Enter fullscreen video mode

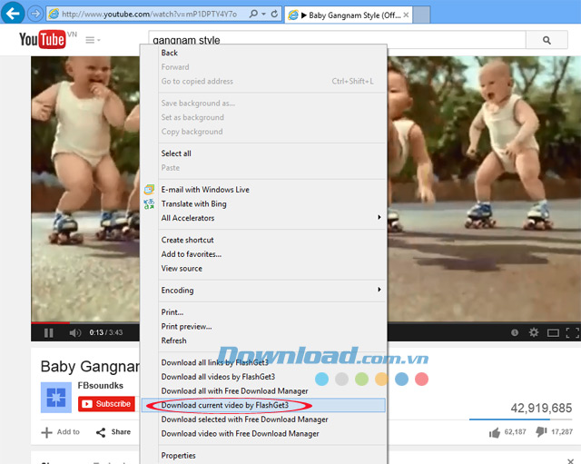pyautogui.click(x=573, y=333)
